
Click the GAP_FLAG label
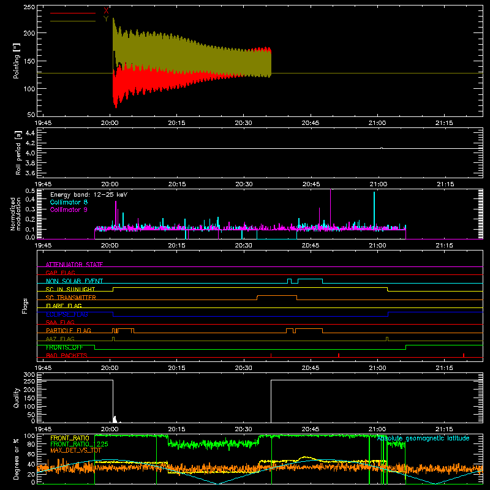click(x=60, y=273)
